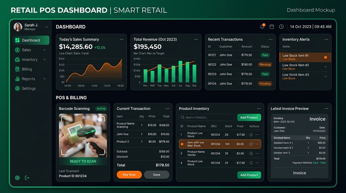Click info icon for row 1 Product Low Stock
The width and height of the screenshot is (346, 193).
(x=251, y=134)
